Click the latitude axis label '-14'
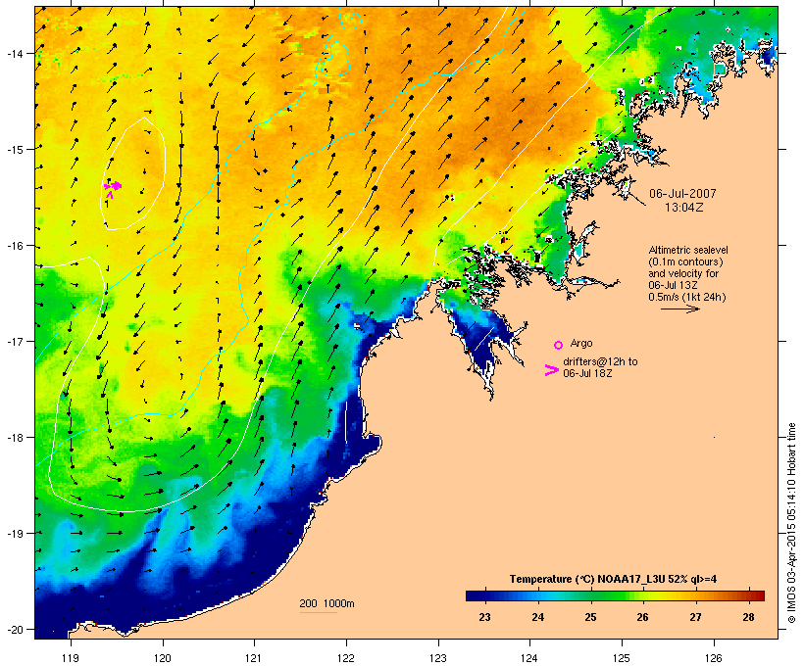Image resolution: width=804 pixels, height=666 pixels. pos(14,53)
